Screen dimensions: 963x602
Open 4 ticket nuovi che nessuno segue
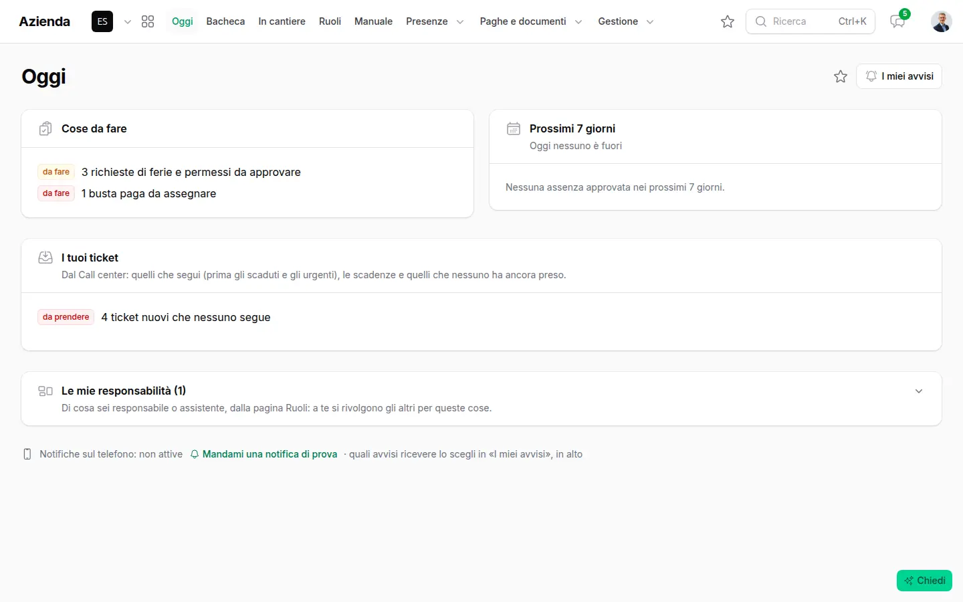click(186, 317)
